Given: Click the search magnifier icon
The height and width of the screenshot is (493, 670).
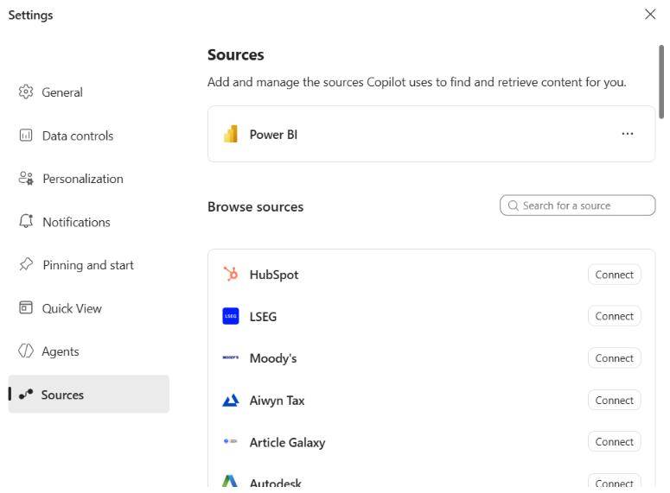Looking at the screenshot, I should point(514,205).
